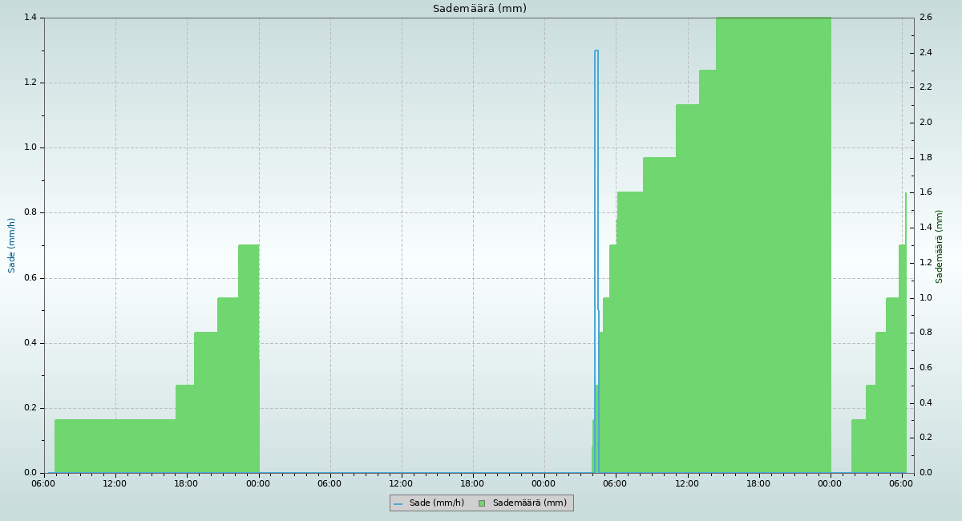Screen dimensions: 962x521
Task: Click the 0.0 tick label on right axis
Action: pos(925,473)
